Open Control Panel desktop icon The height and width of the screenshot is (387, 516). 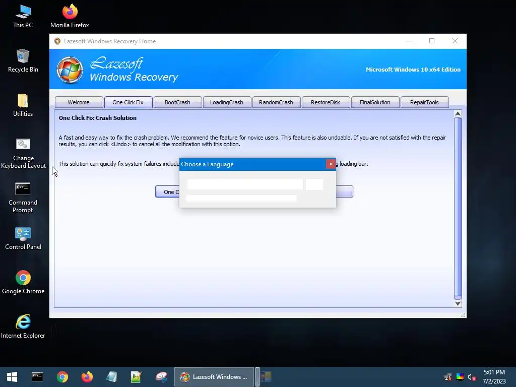[23, 238]
